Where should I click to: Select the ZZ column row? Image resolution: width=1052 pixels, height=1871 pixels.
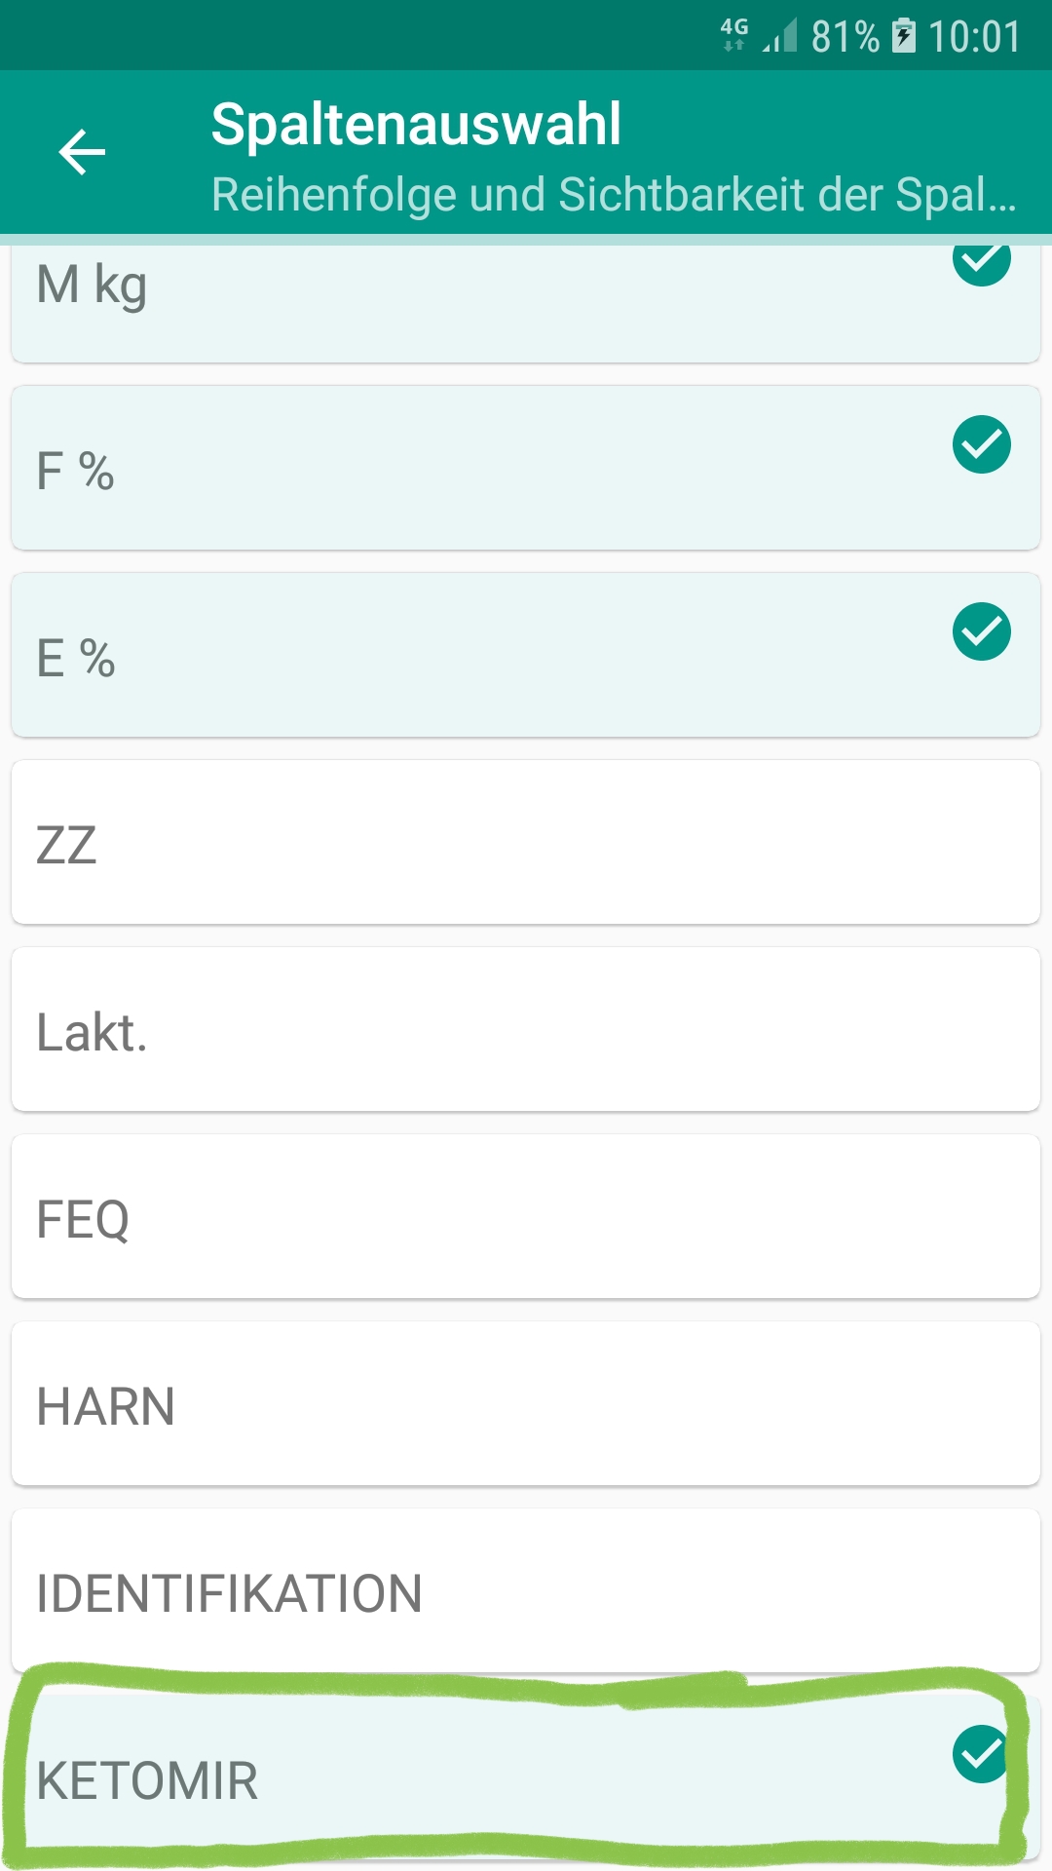[526, 843]
